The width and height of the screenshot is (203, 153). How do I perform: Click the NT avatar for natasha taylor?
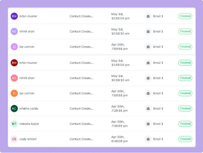coord(14,124)
